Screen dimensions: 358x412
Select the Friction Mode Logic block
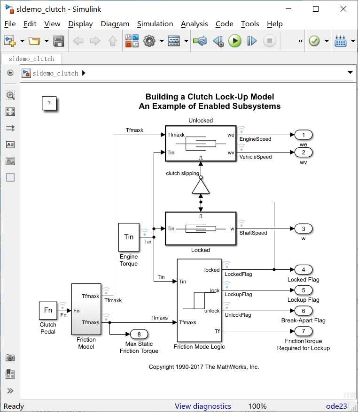click(199, 300)
